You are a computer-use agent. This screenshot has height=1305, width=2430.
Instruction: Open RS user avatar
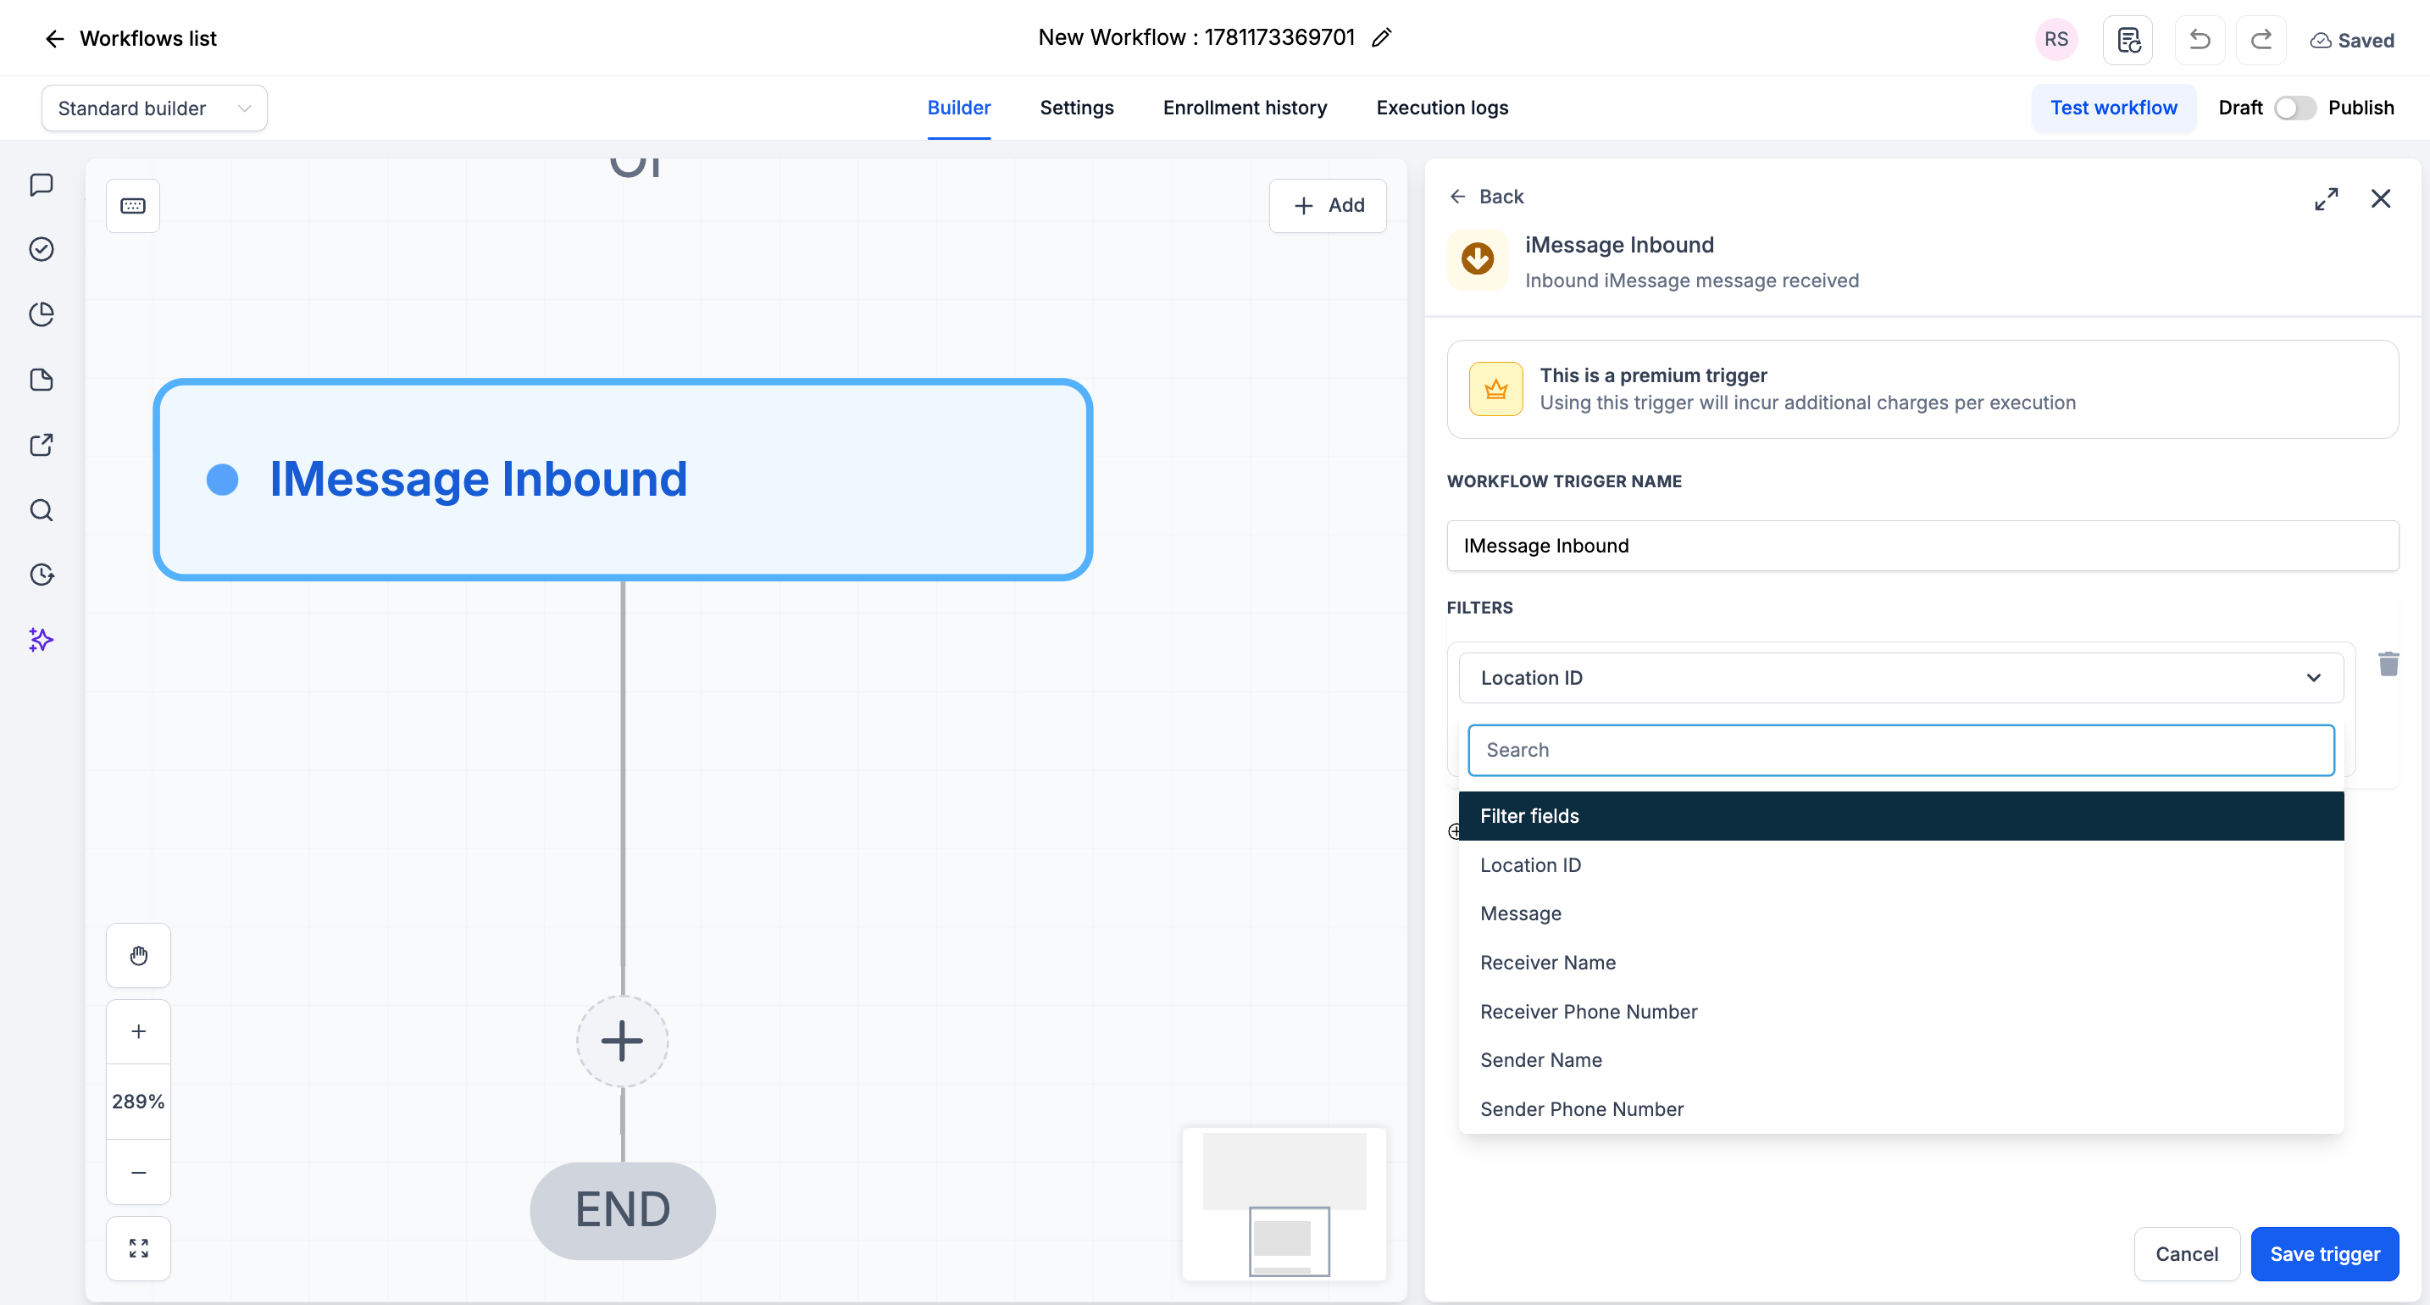[x=2056, y=40]
